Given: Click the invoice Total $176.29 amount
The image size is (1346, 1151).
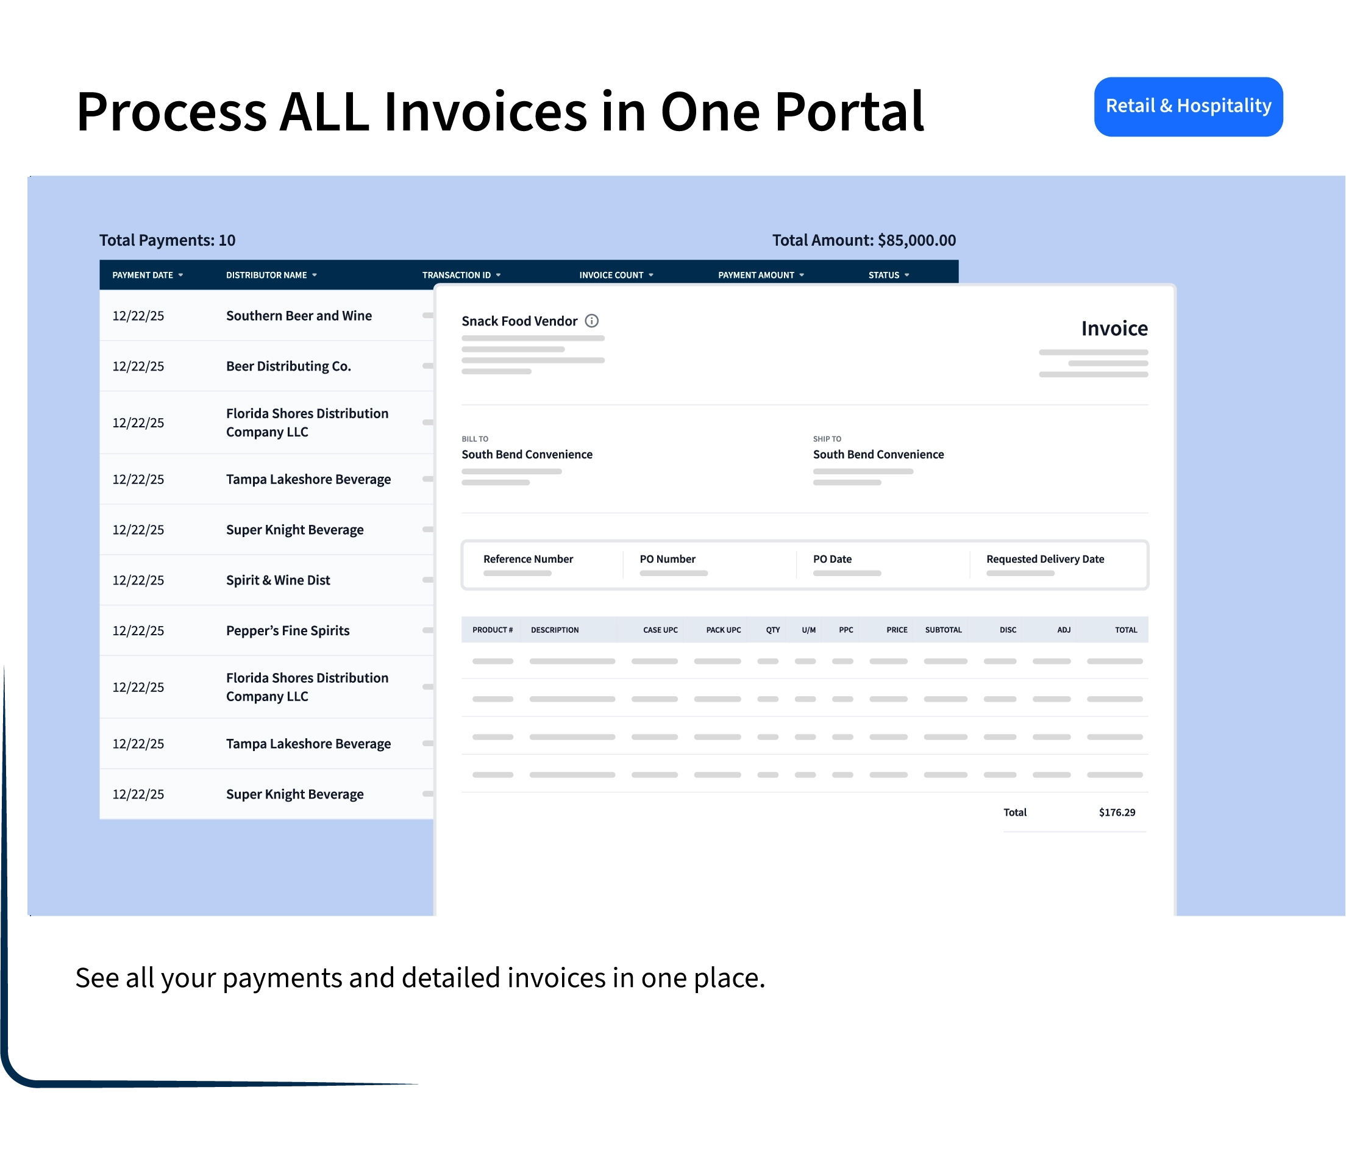Looking at the screenshot, I should click(1117, 813).
